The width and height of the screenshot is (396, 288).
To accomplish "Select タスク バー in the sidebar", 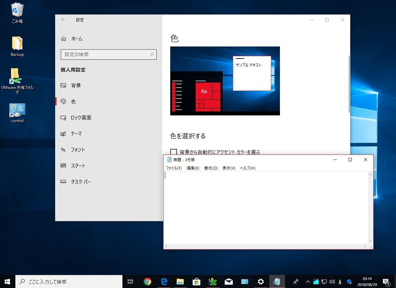I will pyautogui.click(x=81, y=182).
